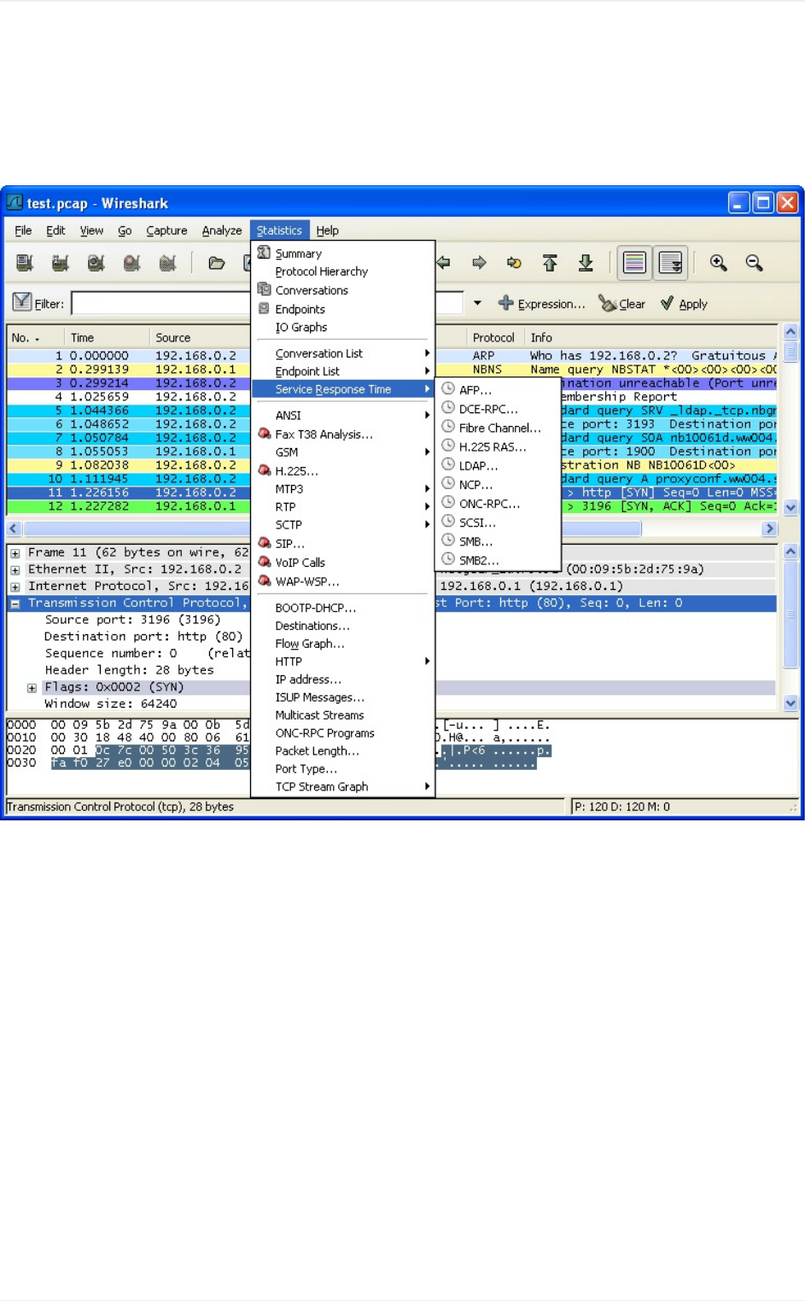The height and width of the screenshot is (1301, 805).
Task: Expand the Frame 11 tree node
Action: pyautogui.click(x=15, y=553)
